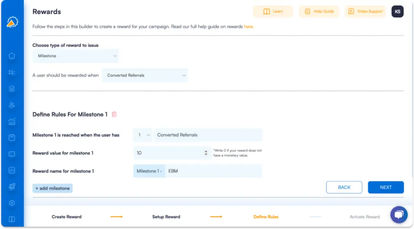Click the ticket coupon icon in sidebar
Screen dimensions: 414x229
12,154
